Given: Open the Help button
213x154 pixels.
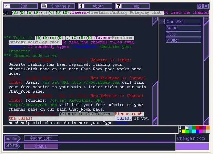Looking at the screenshot, I should coord(132,6).
